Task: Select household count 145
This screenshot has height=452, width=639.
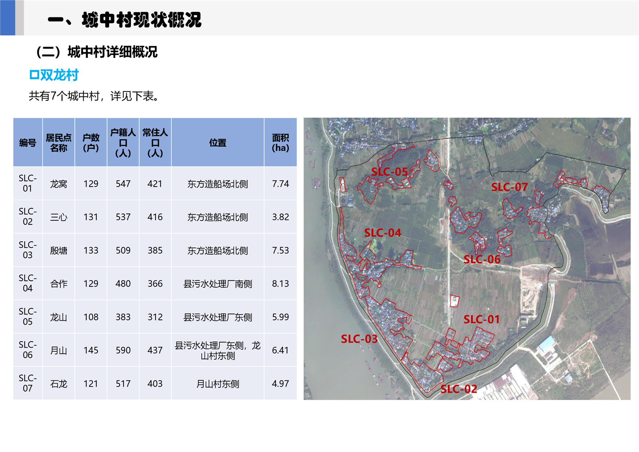Action: tap(91, 350)
